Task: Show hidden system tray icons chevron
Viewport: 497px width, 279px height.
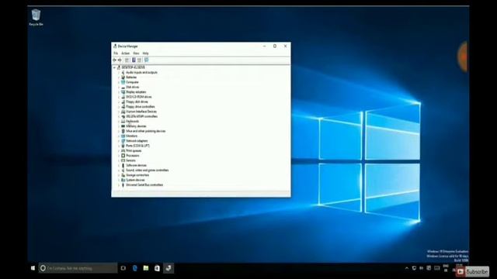Action: click(x=407, y=268)
